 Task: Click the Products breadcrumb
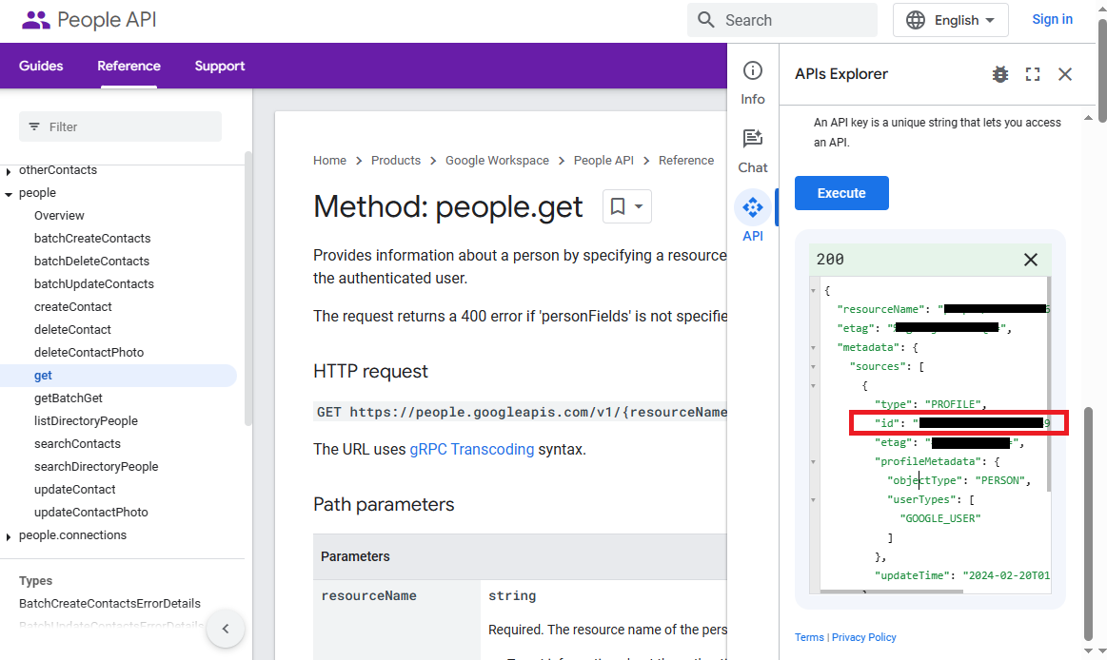(x=395, y=161)
